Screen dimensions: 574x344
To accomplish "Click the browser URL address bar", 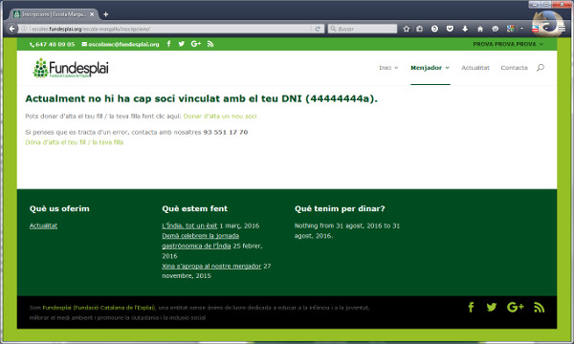I will [170, 29].
